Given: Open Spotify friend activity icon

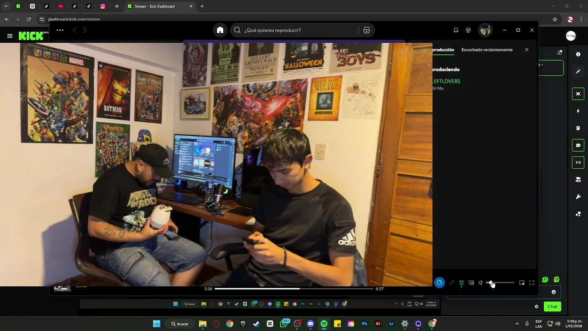Looking at the screenshot, I should (468, 30).
